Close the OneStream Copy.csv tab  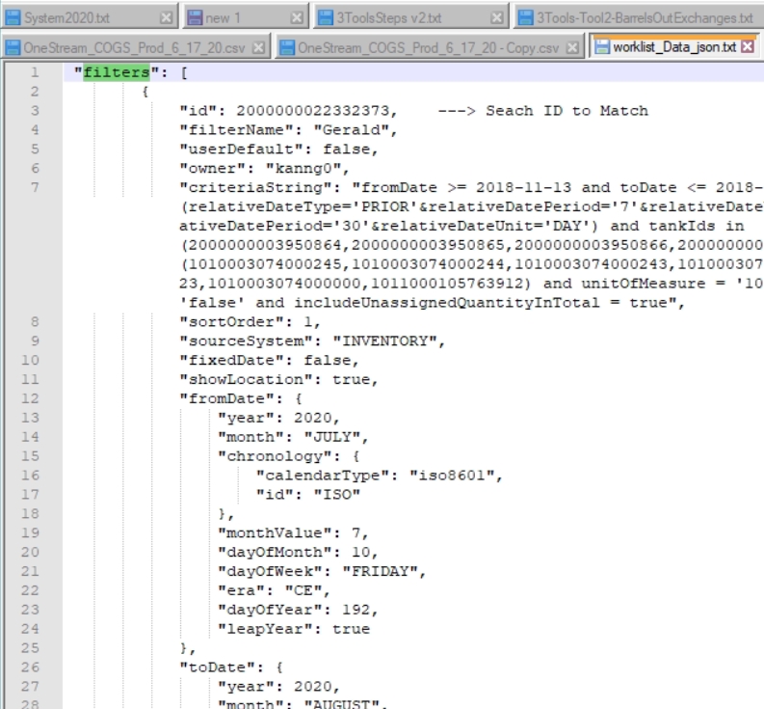[x=572, y=48]
